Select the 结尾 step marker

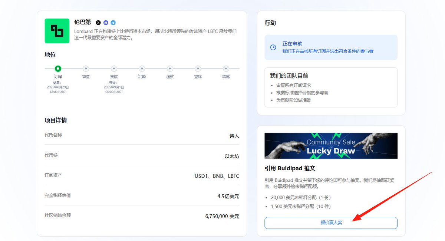pos(226,68)
